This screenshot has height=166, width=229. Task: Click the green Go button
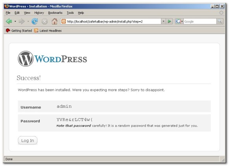click(170, 22)
